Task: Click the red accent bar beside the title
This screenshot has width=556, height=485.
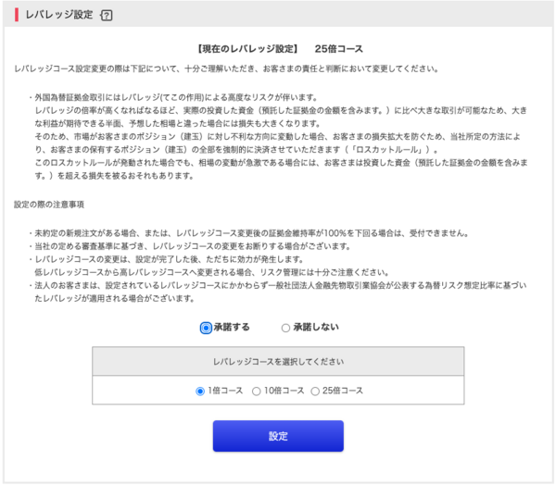Action: (17, 17)
